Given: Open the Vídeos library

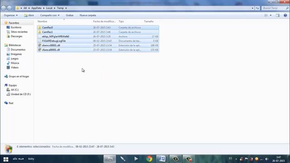Looking at the screenshot, I should click(14, 67).
